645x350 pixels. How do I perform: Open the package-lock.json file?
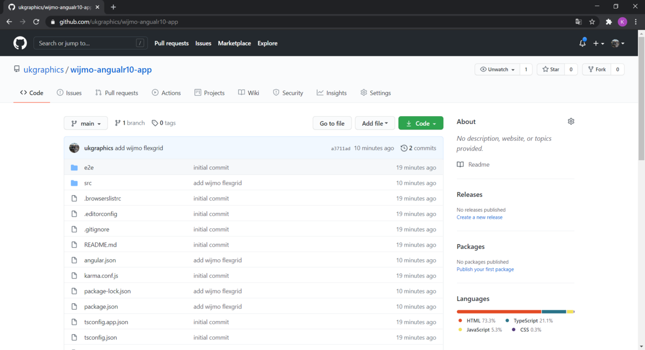(x=107, y=291)
